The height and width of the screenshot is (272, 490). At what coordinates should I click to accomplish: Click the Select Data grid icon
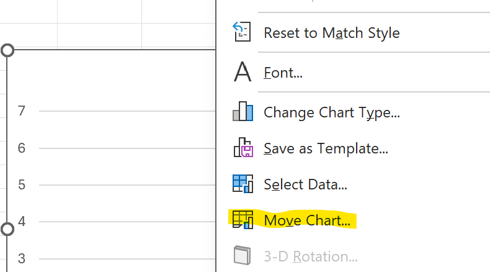coord(242,184)
